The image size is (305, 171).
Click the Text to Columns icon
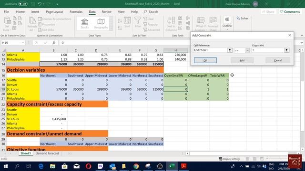tap(171, 24)
